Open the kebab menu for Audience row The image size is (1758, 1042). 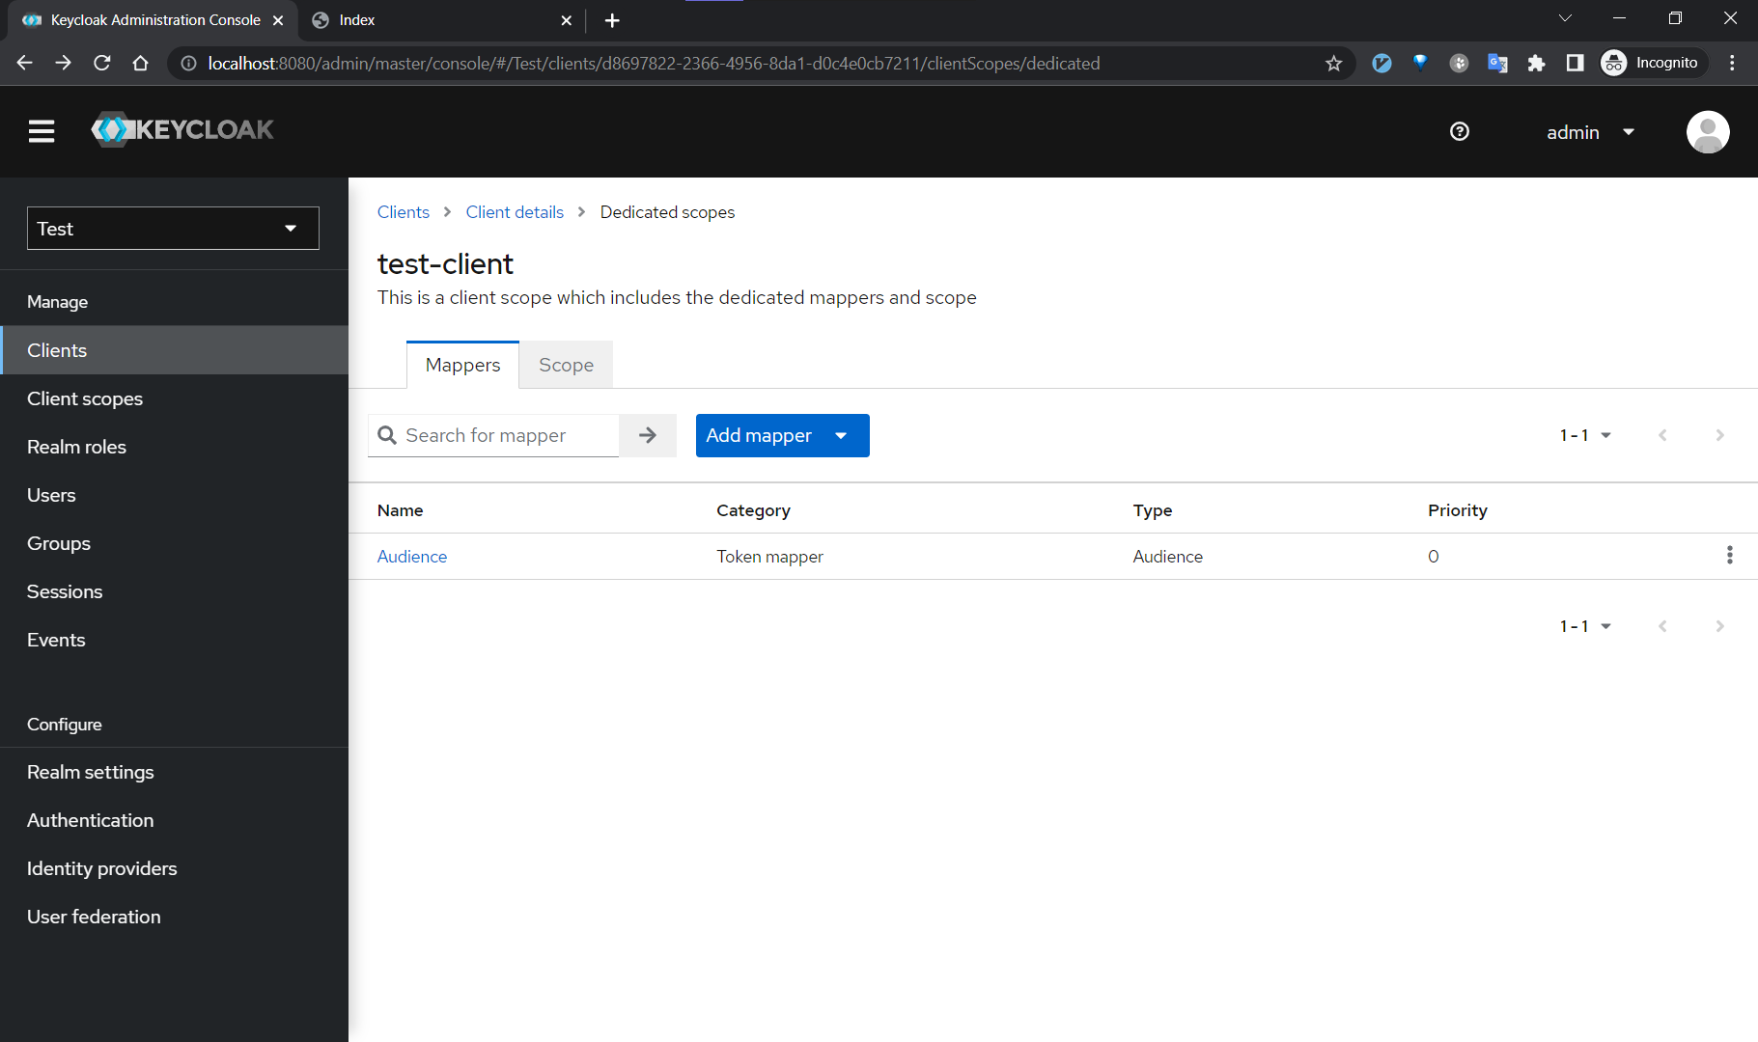click(x=1729, y=556)
